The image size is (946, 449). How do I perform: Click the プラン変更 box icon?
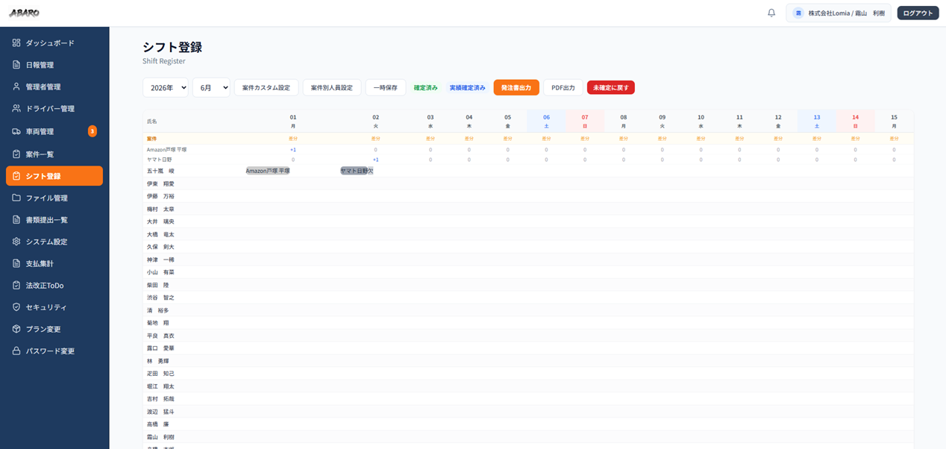tap(16, 329)
